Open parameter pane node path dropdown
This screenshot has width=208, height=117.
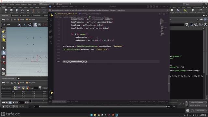coord(198,19)
